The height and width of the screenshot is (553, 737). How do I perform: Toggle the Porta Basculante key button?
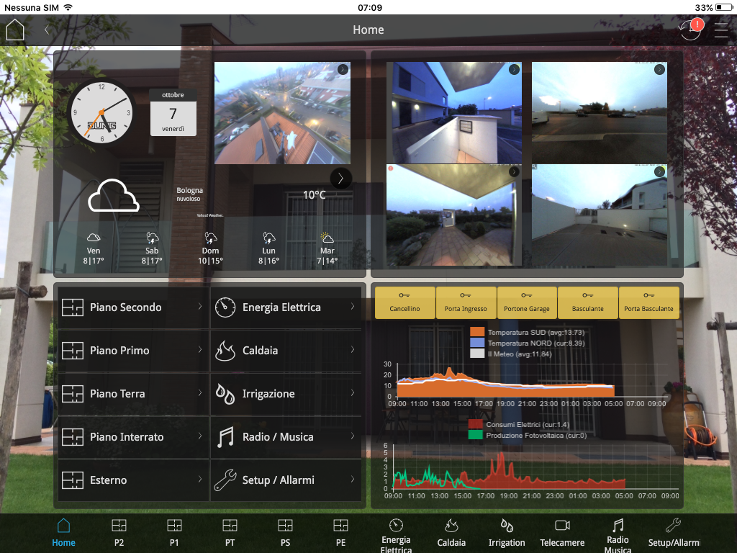pos(648,302)
